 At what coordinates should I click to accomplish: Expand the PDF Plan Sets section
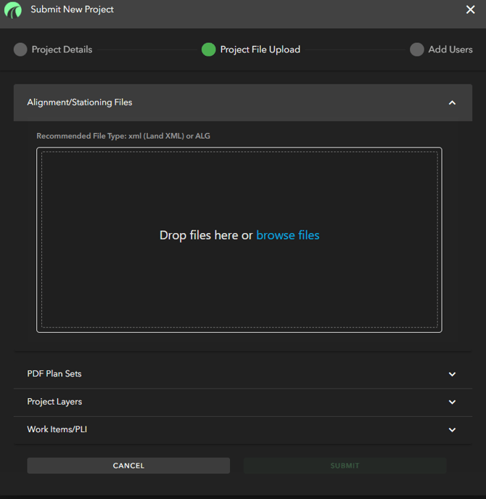click(x=54, y=374)
